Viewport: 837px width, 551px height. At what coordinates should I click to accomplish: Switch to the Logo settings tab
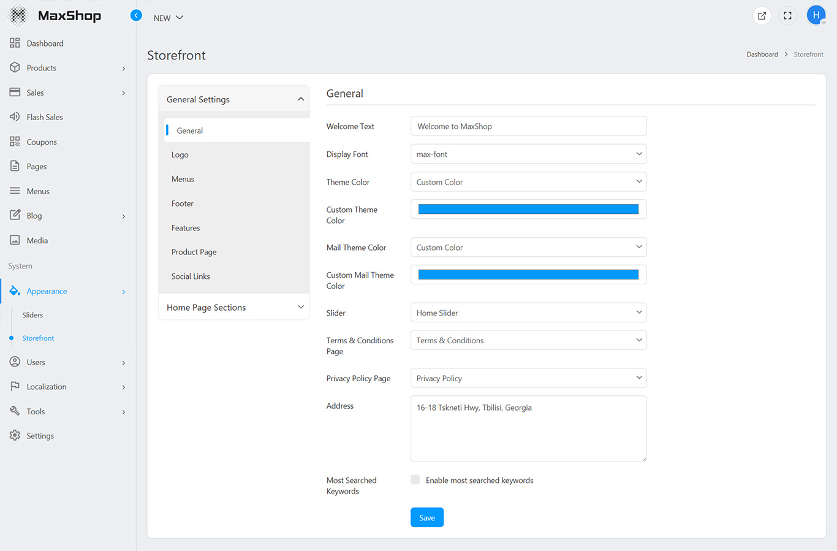180,155
